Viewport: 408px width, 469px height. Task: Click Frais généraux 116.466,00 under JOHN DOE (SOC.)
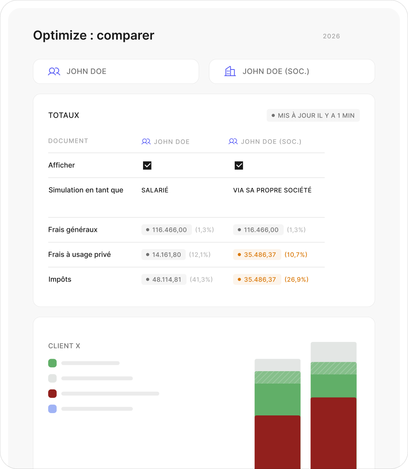click(x=258, y=230)
